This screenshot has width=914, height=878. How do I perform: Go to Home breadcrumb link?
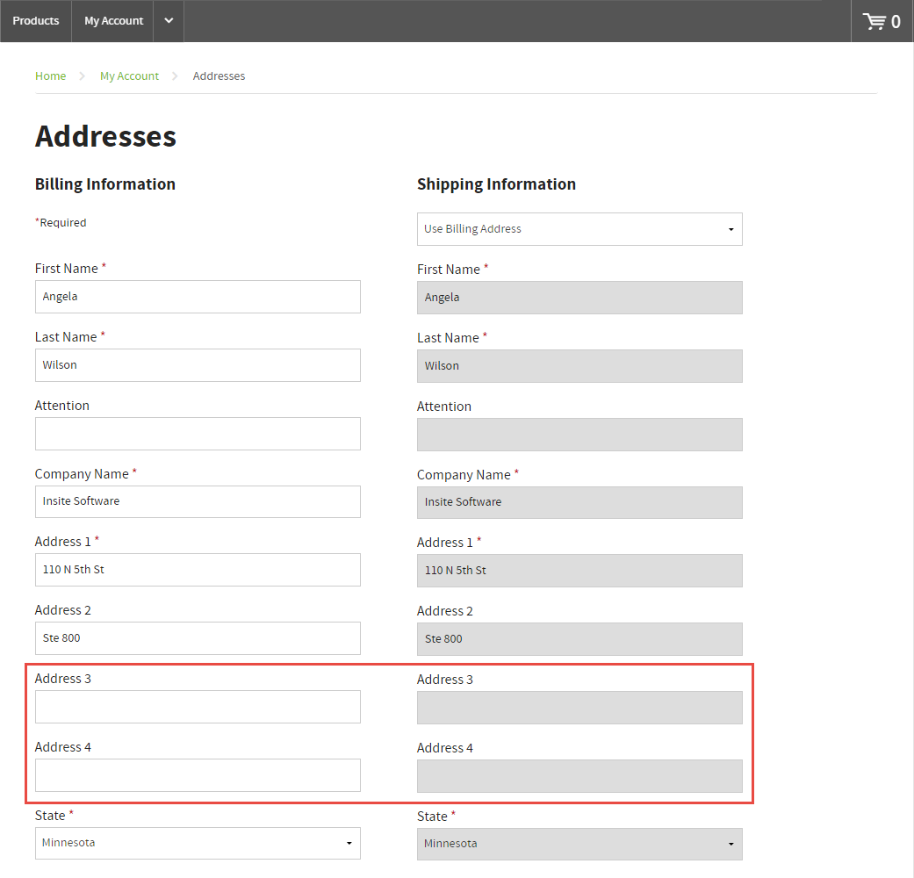(50, 76)
